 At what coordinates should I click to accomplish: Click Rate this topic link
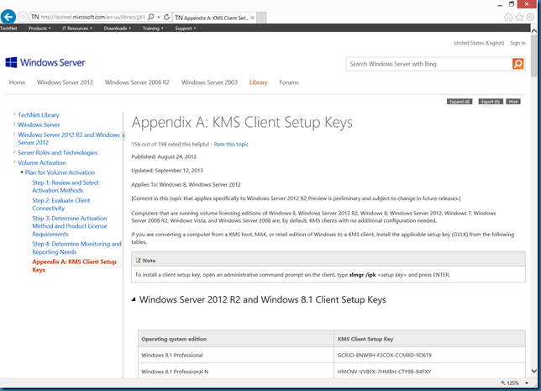(231, 144)
